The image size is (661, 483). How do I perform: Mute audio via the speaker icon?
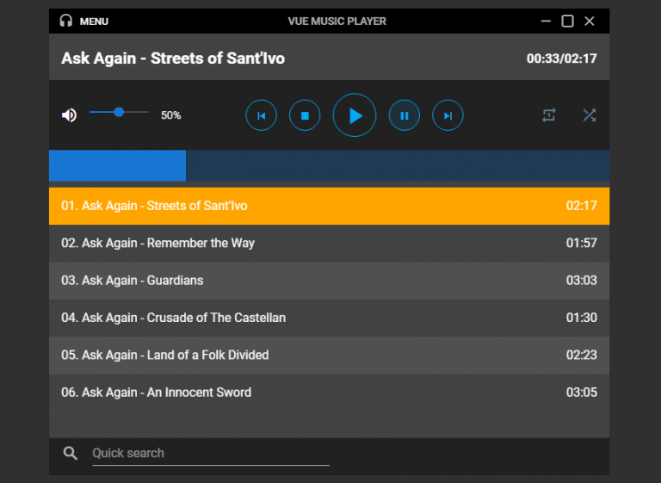tap(69, 115)
